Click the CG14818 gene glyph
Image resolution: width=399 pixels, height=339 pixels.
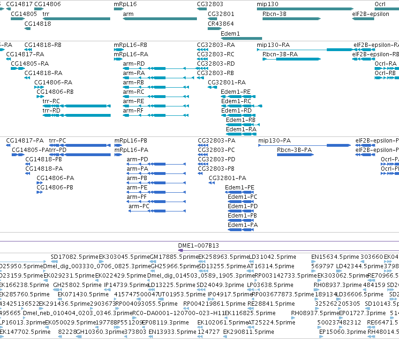click(28, 29)
